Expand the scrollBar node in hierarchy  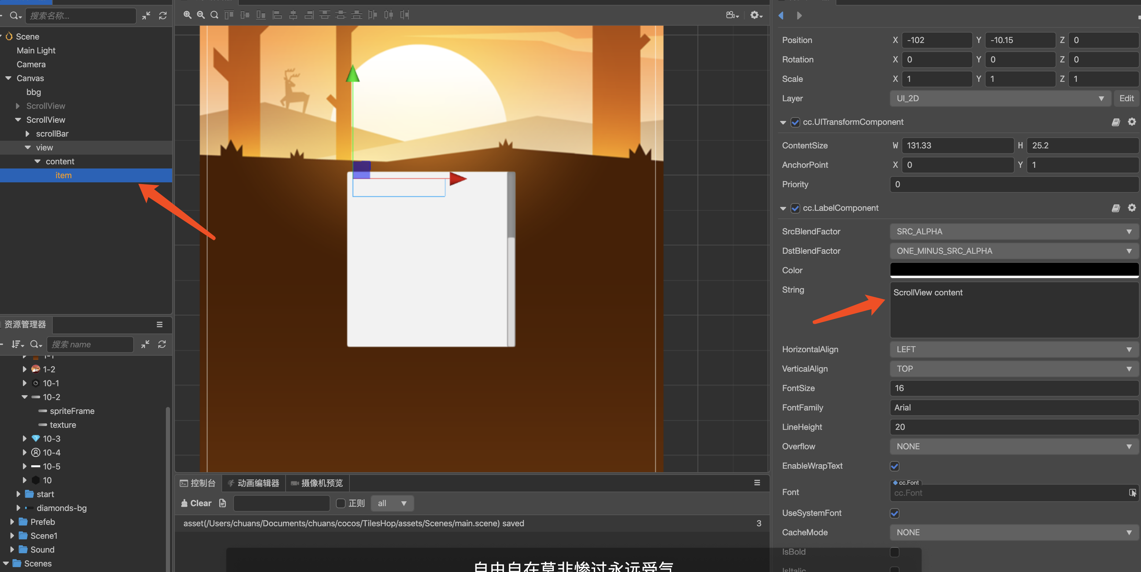coord(27,133)
